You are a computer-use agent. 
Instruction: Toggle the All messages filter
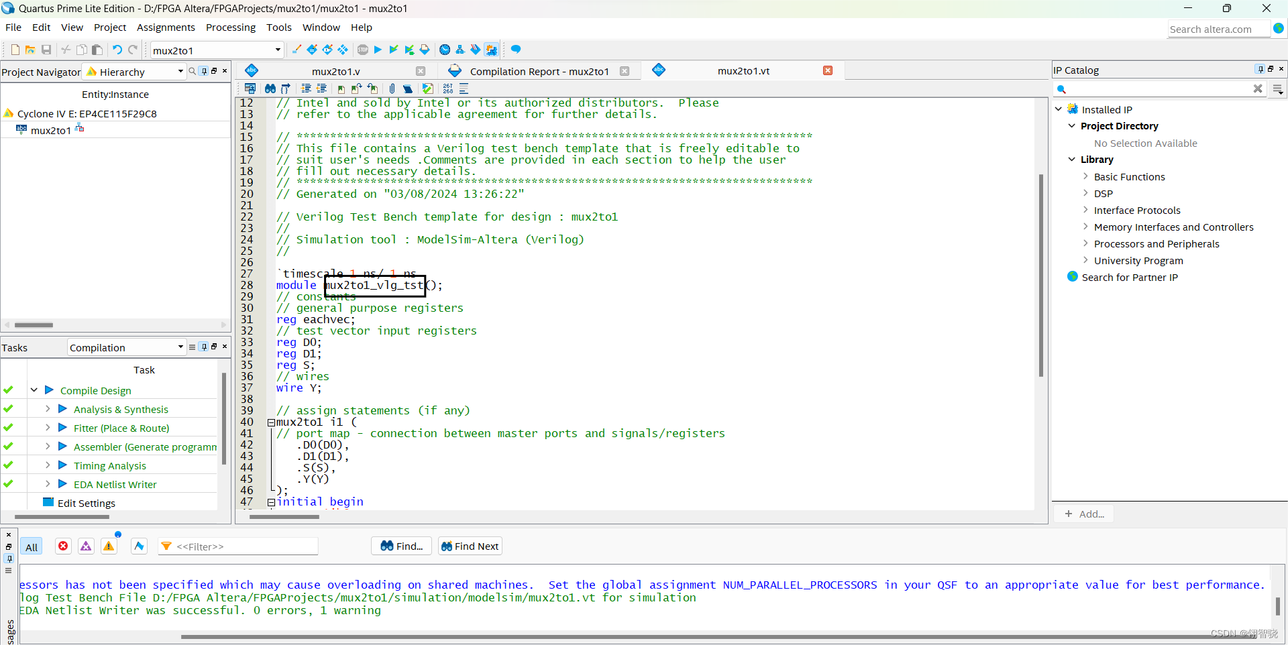[x=31, y=546]
